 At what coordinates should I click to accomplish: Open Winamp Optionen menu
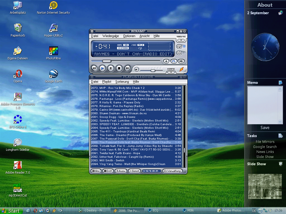coord(129,36)
